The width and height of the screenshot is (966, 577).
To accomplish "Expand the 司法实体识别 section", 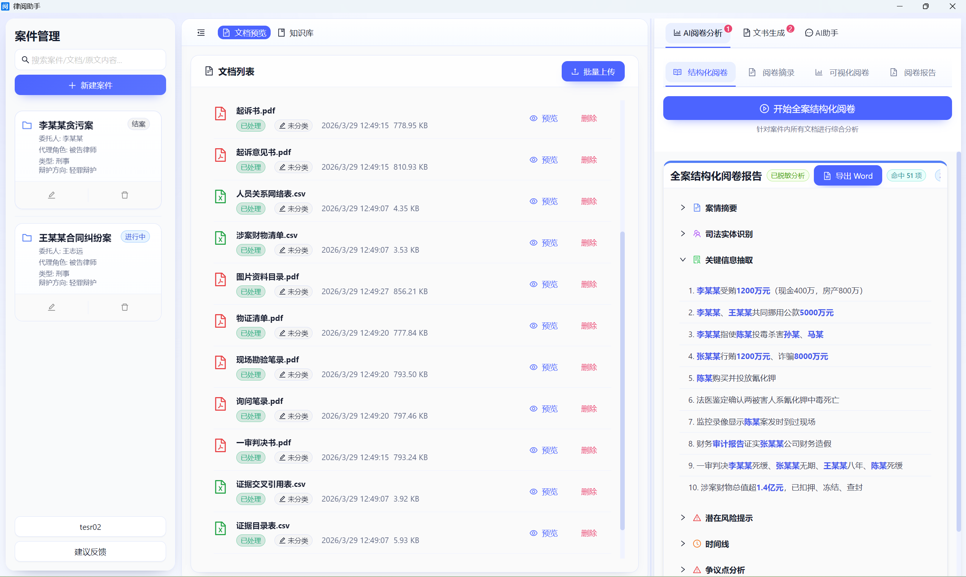I will point(683,234).
